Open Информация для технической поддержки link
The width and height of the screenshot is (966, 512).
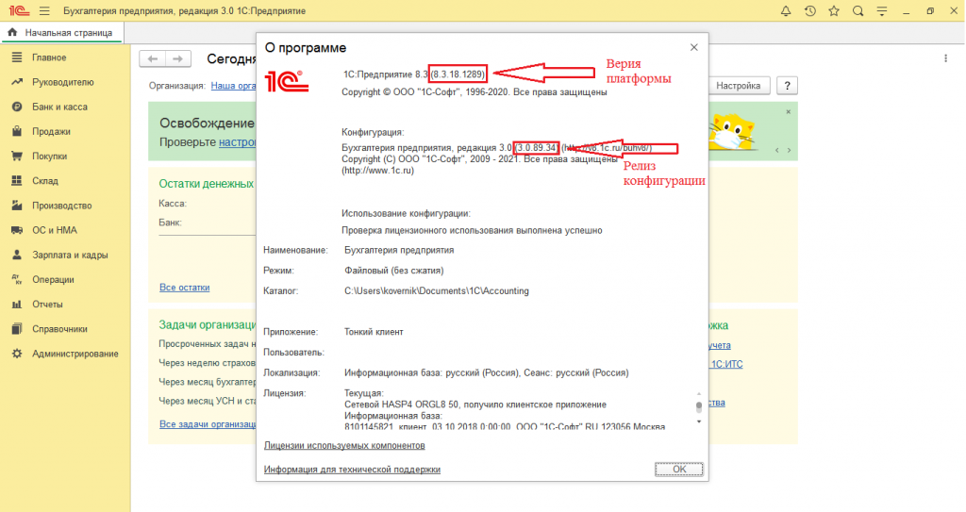click(352, 469)
